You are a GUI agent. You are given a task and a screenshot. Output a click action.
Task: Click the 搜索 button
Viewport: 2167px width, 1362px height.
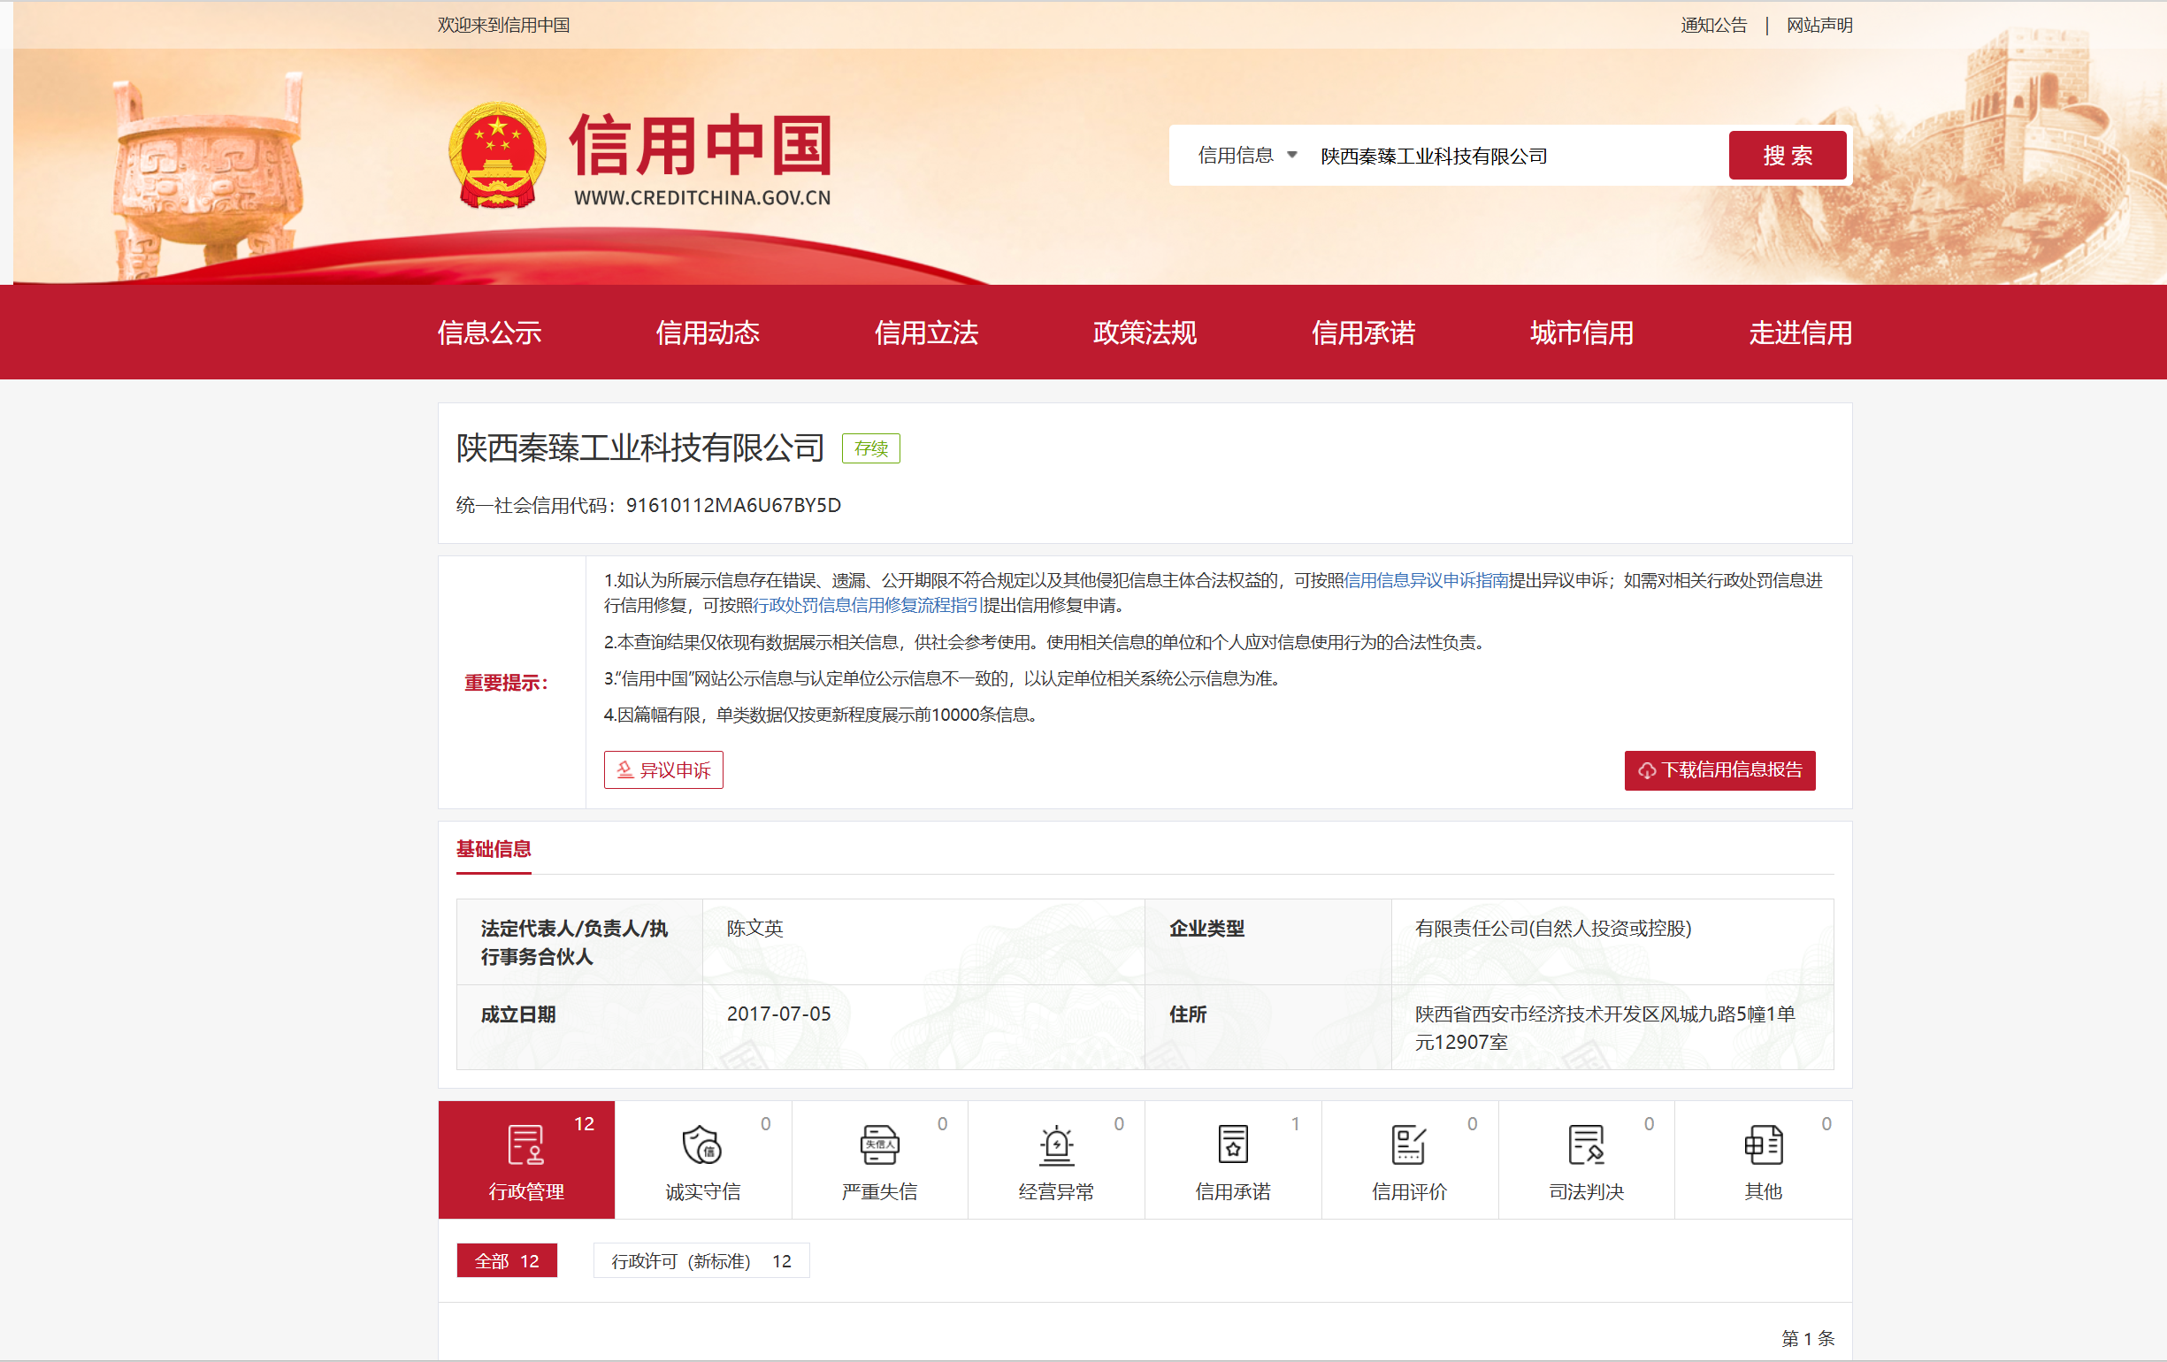(1787, 156)
